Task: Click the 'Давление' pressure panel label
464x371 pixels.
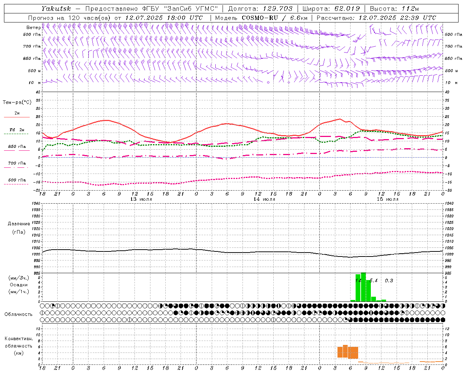Action: tap(19, 224)
